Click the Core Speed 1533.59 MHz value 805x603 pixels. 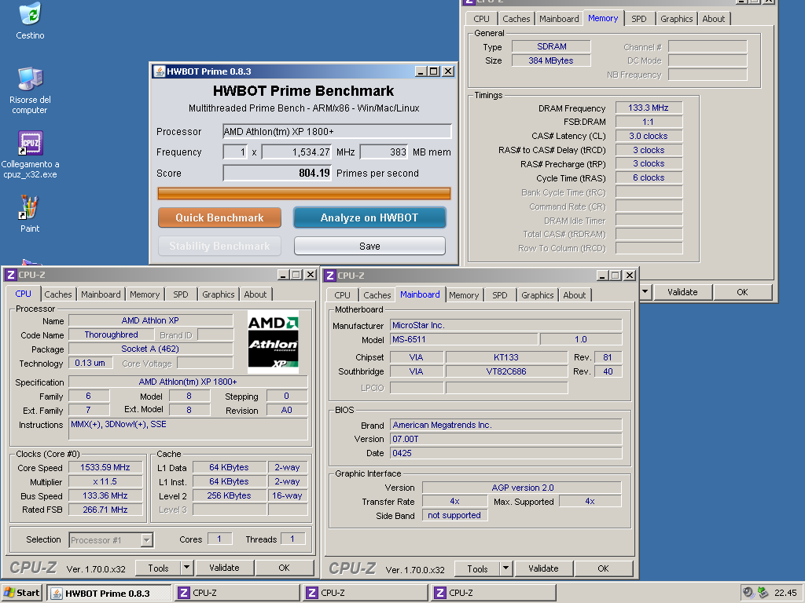[105, 467]
